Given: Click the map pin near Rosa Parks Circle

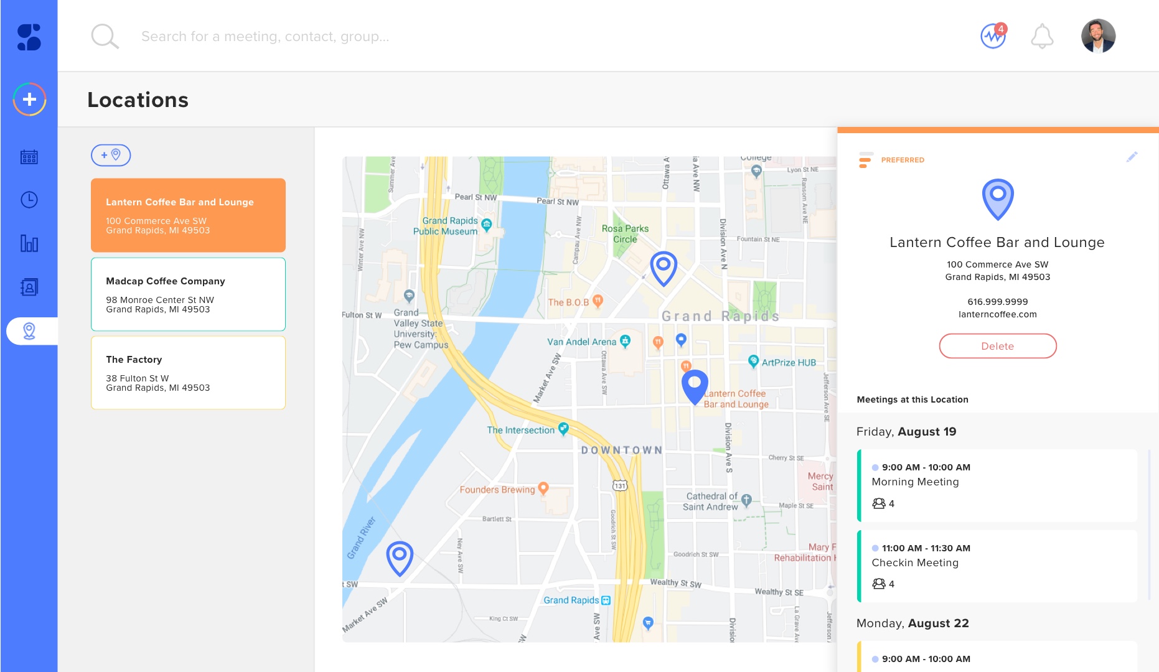Looking at the screenshot, I should 664,268.
